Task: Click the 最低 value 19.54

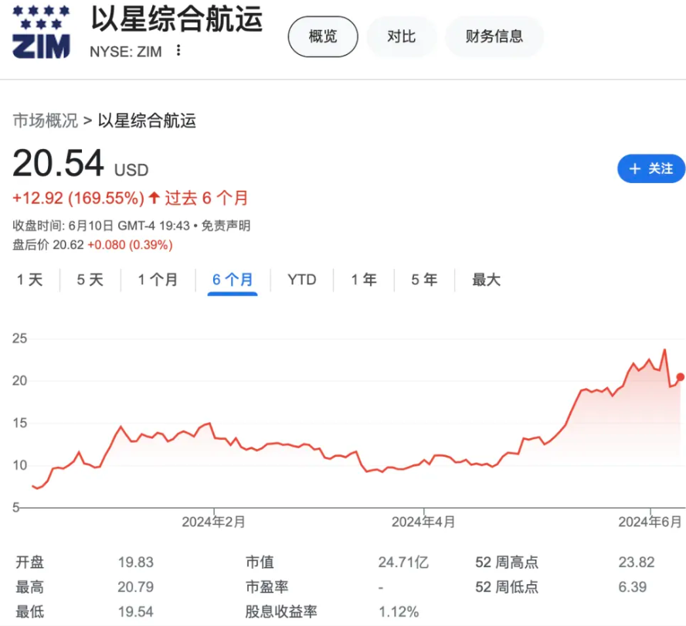Action: 136,612
